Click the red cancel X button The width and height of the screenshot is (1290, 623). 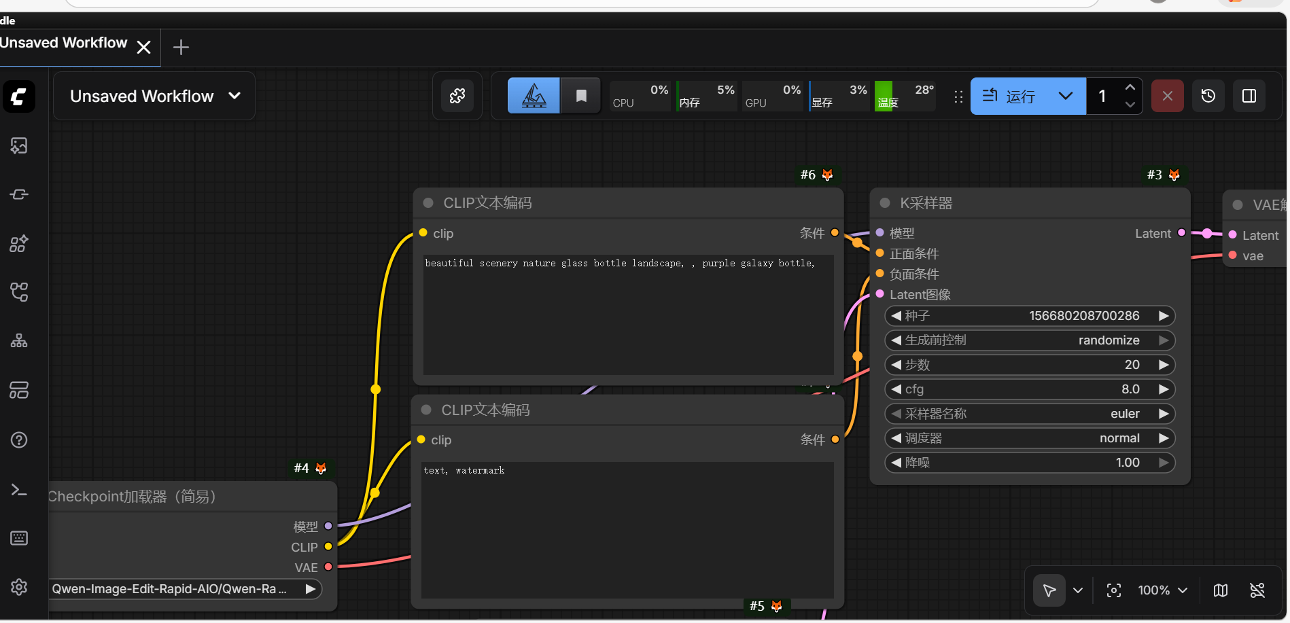coord(1167,96)
